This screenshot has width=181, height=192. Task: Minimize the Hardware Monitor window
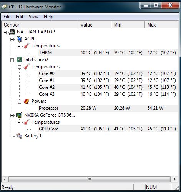pos(146,5)
